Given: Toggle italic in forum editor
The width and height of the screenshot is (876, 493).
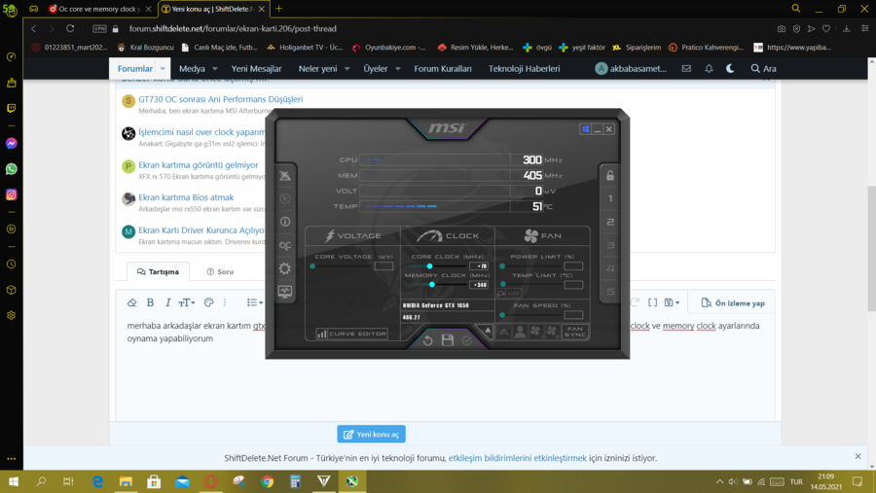Looking at the screenshot, I should 167,302.
